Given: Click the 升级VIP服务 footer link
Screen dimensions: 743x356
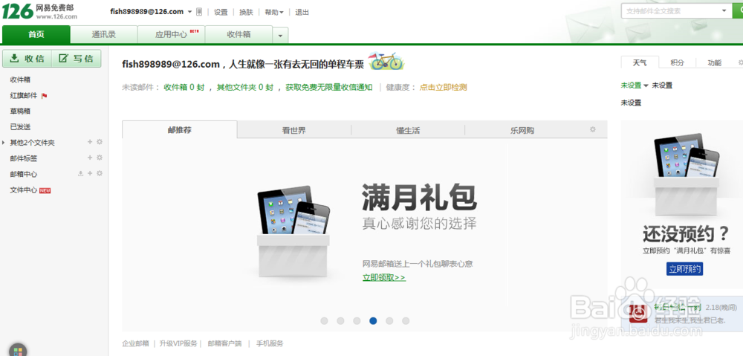Looking at the screenshot, I should tap(178, 343).
